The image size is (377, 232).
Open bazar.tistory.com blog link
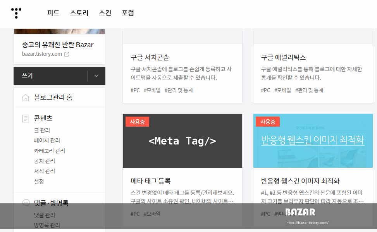click(42, 54)
